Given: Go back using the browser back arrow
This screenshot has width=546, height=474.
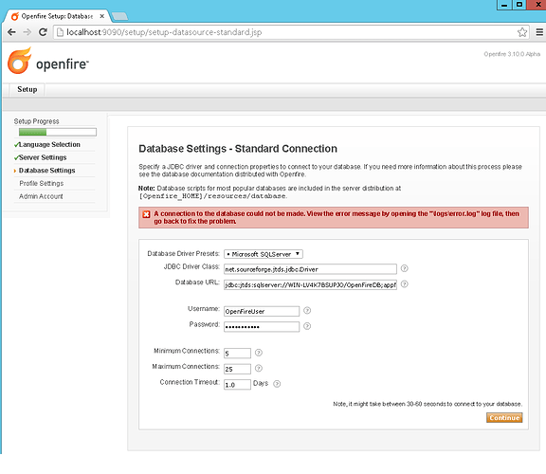Looking at the screenshot, I should [11, 32].
